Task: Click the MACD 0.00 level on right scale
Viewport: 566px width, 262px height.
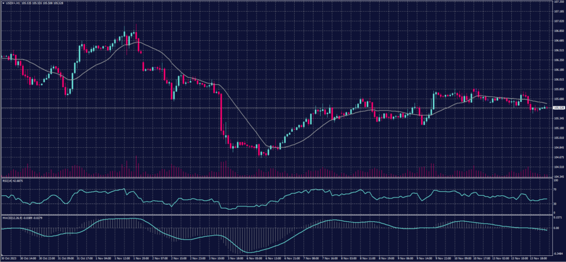Action: pos(556,228)
